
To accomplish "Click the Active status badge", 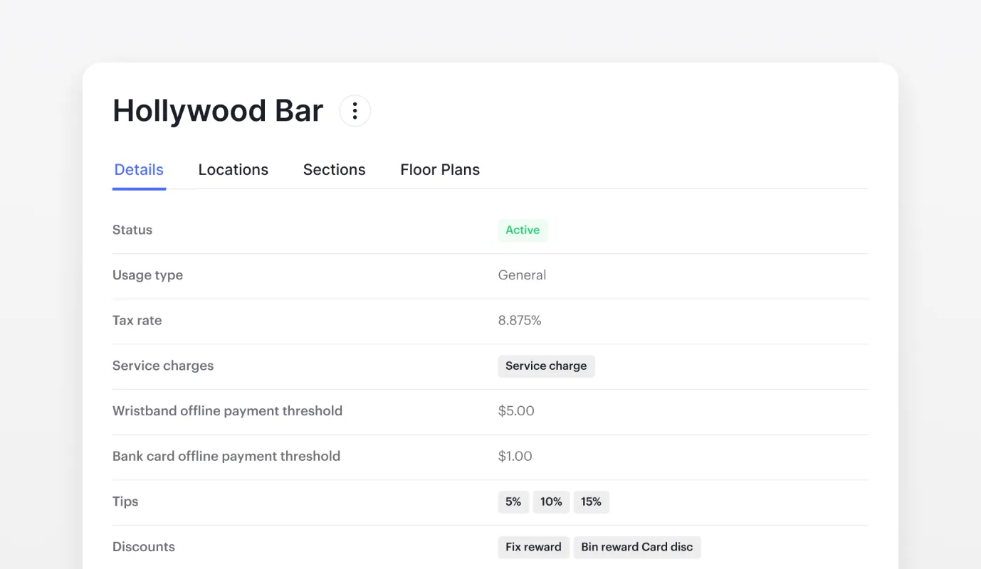I will (x=523, y=230).
